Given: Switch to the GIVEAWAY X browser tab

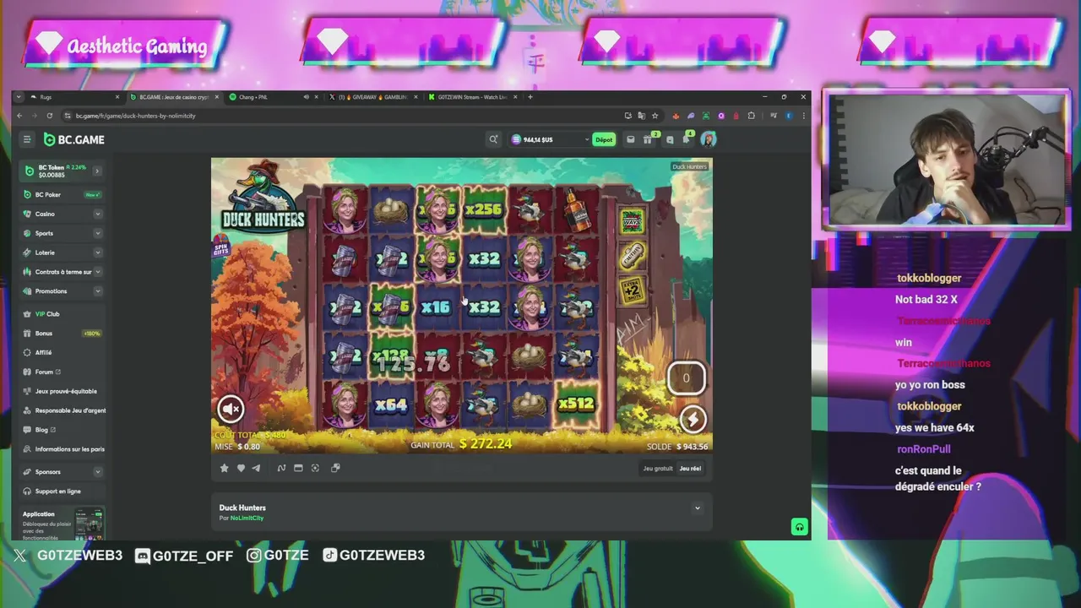Looking at the screenshot, I should (x=372, y=97).
